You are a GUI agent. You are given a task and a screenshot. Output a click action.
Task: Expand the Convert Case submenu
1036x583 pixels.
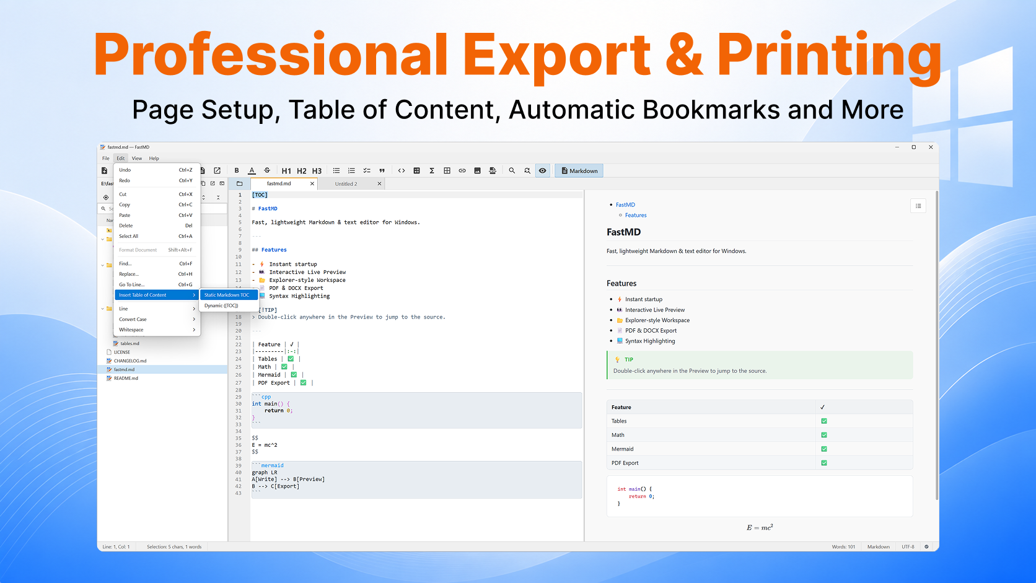pos(156,319)
